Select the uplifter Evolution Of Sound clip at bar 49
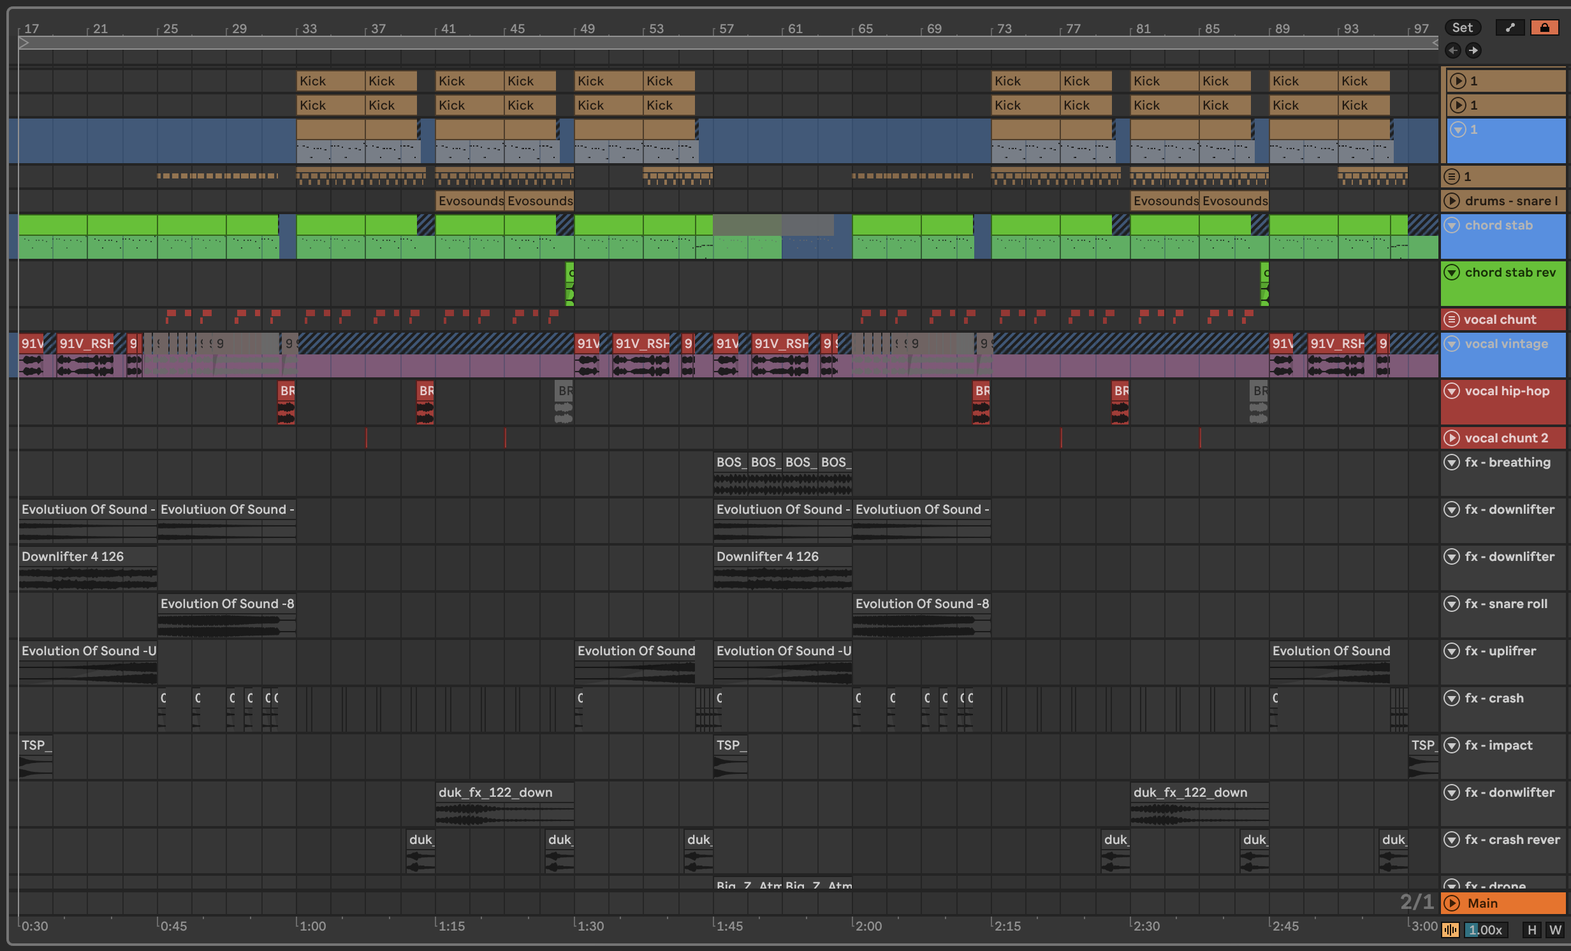The height and width of the screenshot is (951, 1571). (x=635, y=662)
